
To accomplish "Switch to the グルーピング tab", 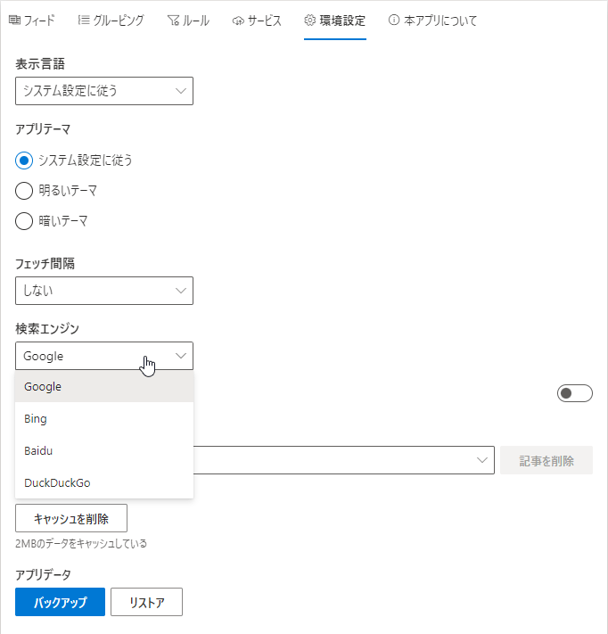I will click(111, 21).
